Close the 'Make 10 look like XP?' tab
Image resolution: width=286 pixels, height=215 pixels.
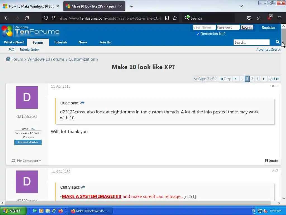coord(121,6)
